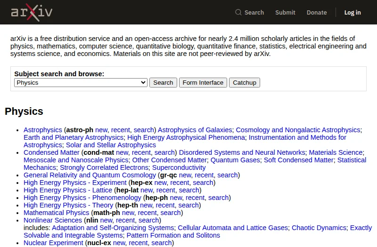Click the magnifier search icon in header
The height and width of the screenshot is (247, 377).
(x=238, y=13)
